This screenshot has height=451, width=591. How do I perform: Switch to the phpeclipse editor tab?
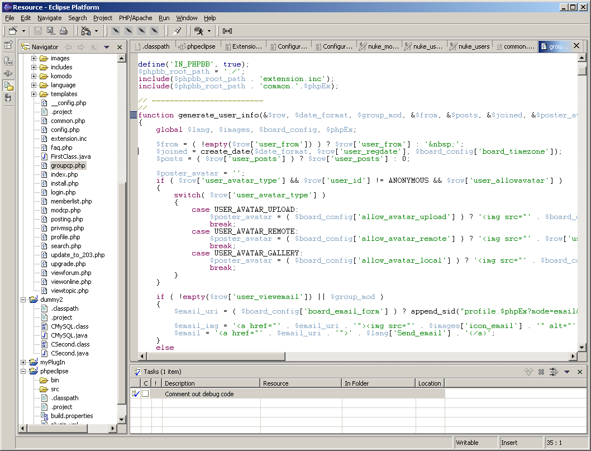[198, 46]
